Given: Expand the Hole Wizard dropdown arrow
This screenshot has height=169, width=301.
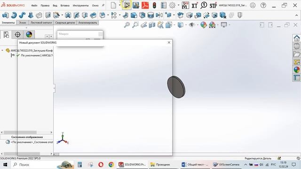Looking at the screenshot, I should click(x=62, y=15).
